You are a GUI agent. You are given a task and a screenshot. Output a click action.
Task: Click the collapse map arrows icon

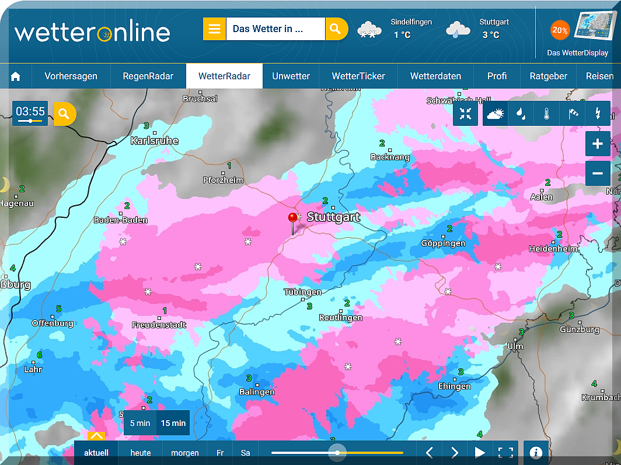(465, 114)
